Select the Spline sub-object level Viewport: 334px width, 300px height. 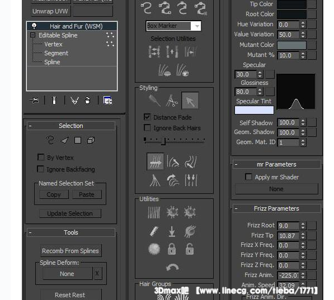pos(52,62)
